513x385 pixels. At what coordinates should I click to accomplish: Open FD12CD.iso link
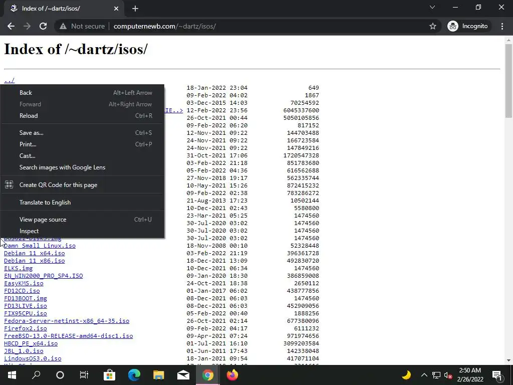(x=22, y=291)
